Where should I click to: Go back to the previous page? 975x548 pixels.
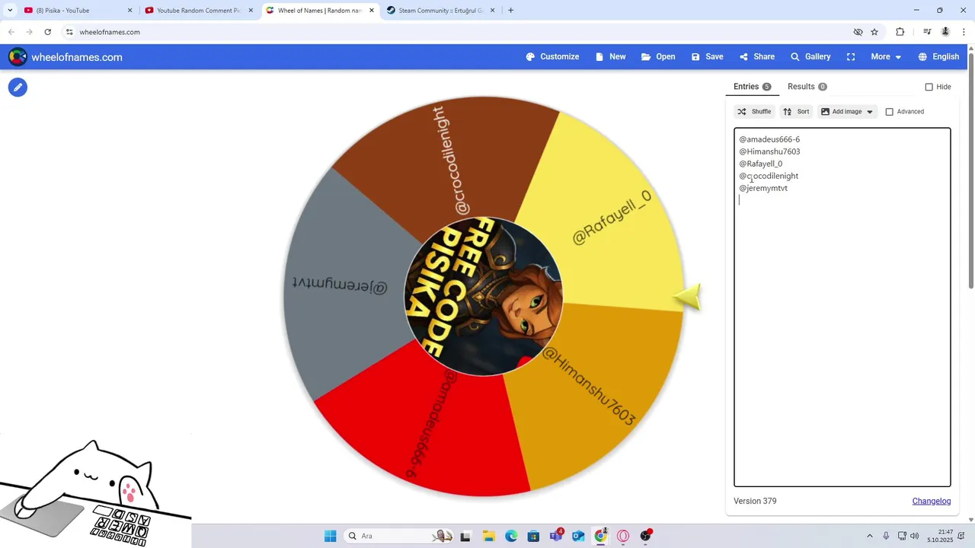coord(11,32)
